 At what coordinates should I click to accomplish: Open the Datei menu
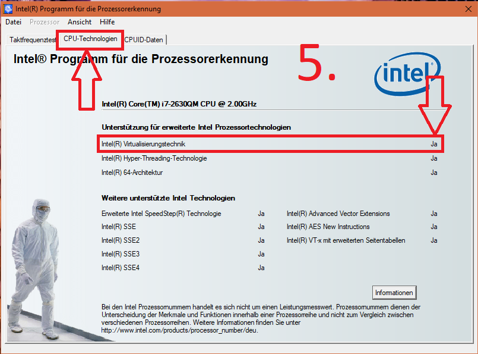pyautogui.click(x=14, y=22)
